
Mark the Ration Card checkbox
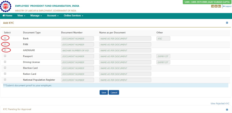click(5, 73)
